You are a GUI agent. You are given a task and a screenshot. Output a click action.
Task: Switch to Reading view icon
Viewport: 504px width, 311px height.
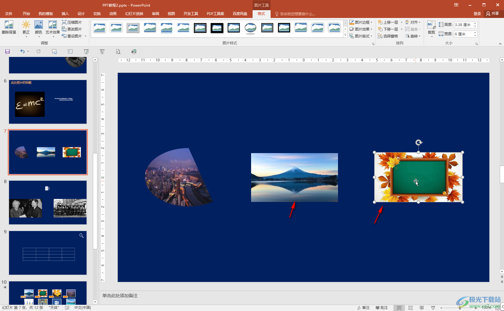pyautogui.click(x=422, y=308)
